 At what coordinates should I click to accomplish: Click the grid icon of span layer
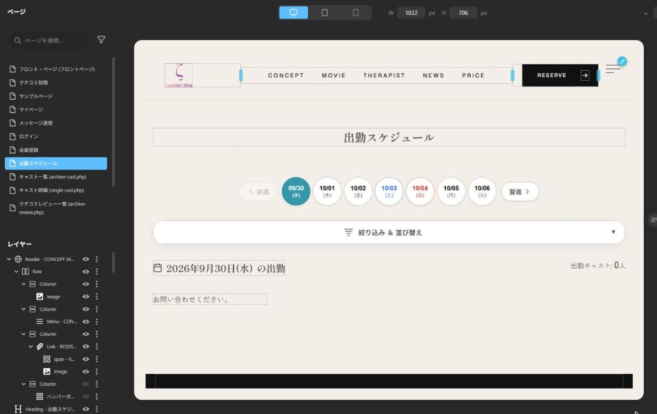tap(46, 359)
